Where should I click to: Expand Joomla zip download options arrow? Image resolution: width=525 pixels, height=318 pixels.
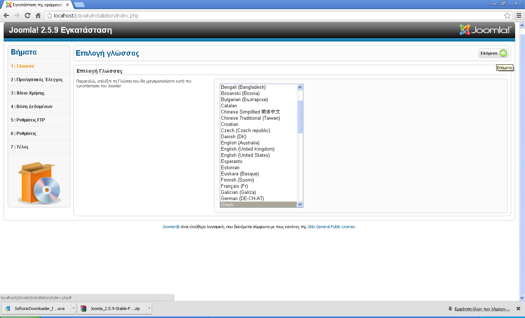pos(149,309)
